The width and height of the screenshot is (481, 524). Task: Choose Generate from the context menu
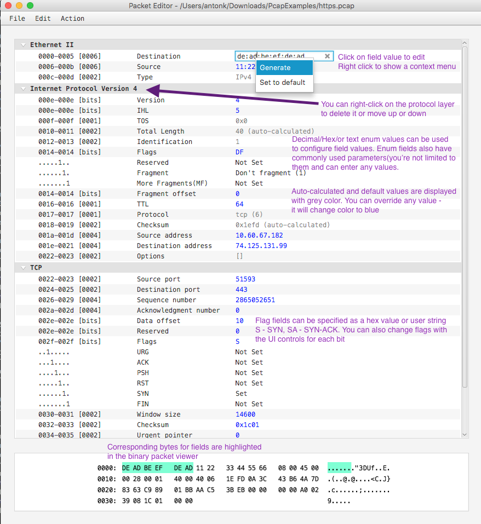click(284, 67)
